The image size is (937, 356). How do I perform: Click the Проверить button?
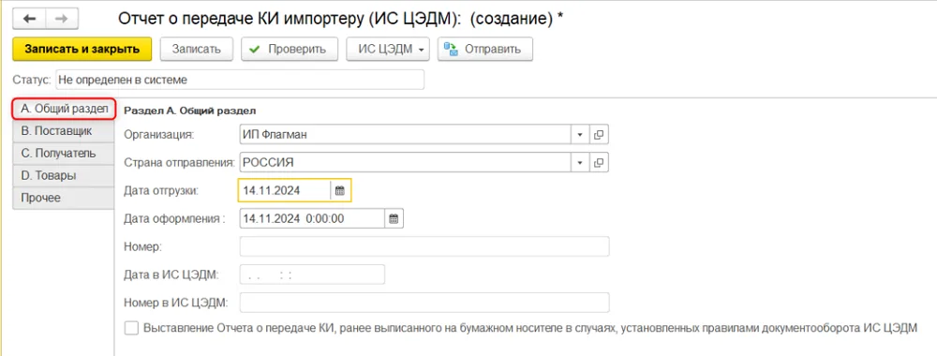point(290,50)
